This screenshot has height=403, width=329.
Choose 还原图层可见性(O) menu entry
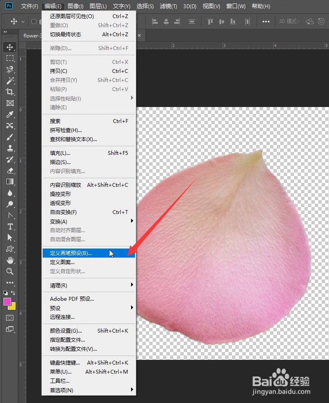click(89, 16)
